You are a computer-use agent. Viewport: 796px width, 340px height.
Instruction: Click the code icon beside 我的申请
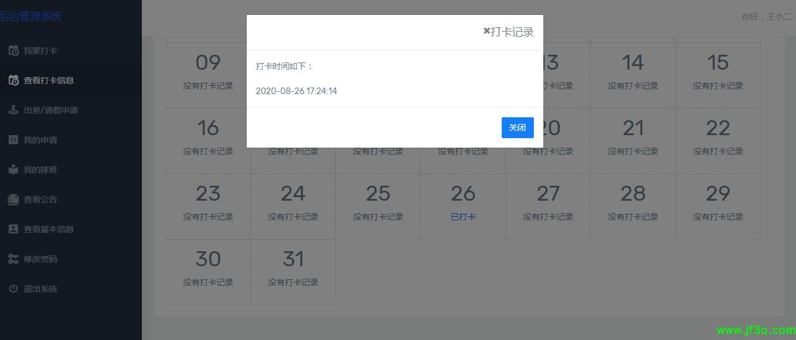point(13,140)
